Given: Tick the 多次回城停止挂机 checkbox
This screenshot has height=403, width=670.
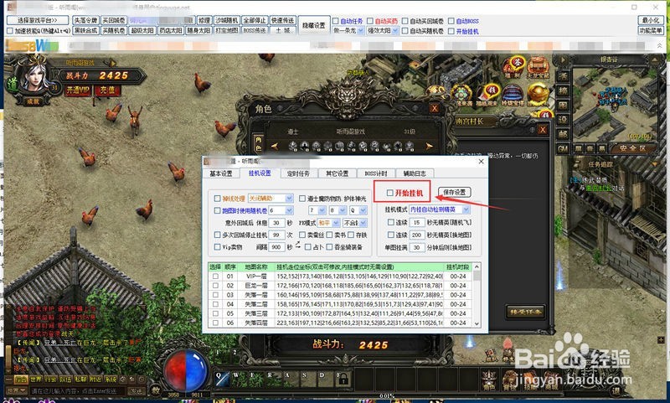Looking at the screenshot, I should click(217, 235).
